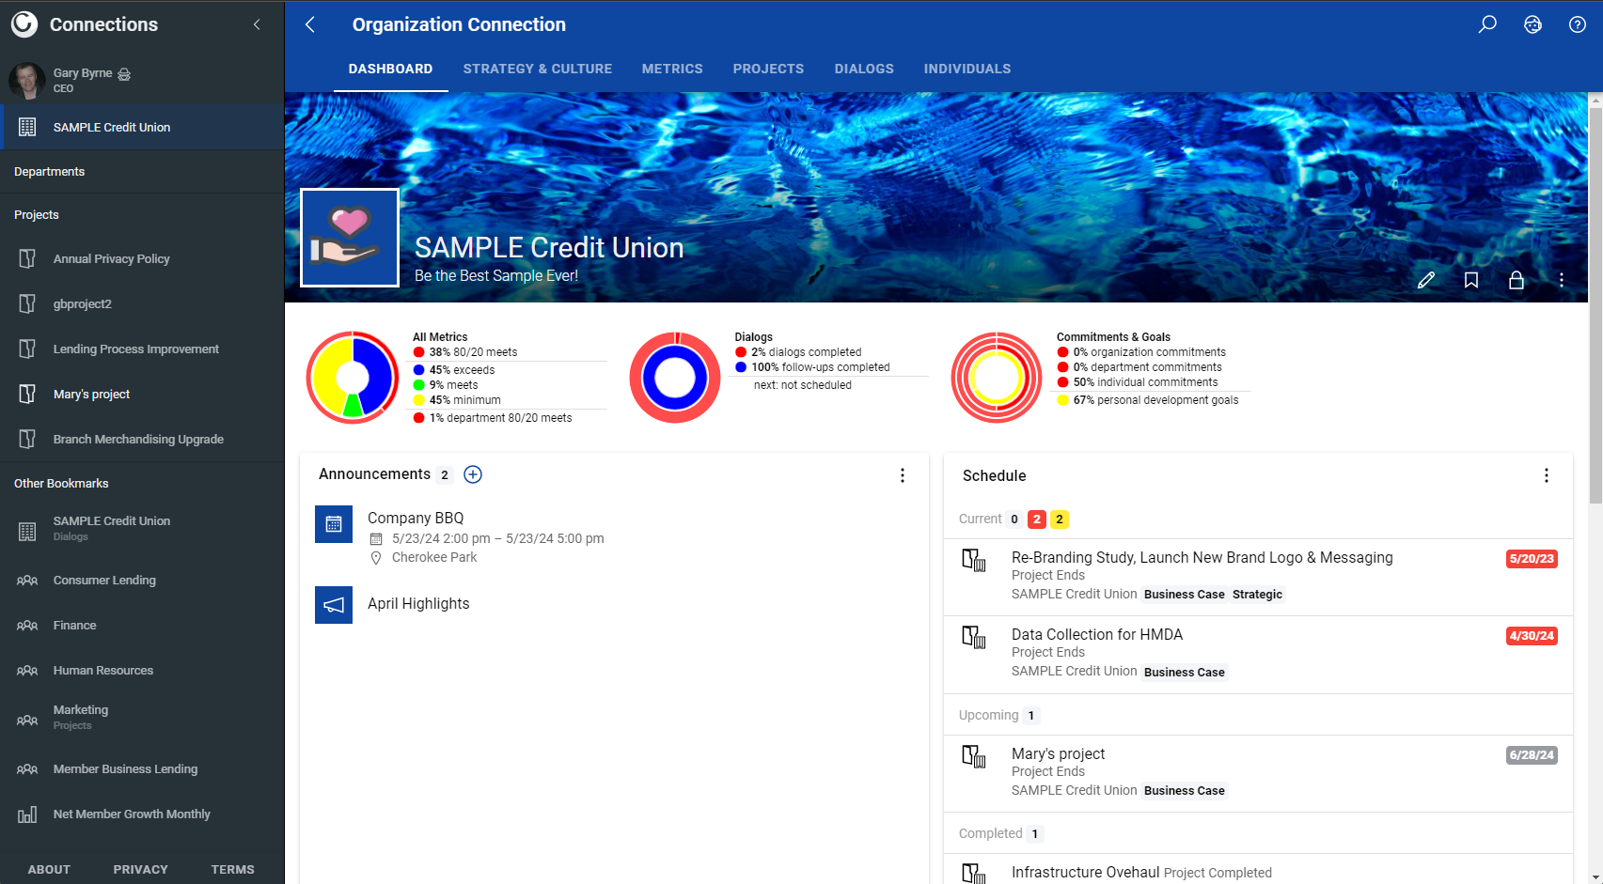Click the Projects sidebar section header
Viewport: 1603px width, 884px height.
[x=142, y=215]
